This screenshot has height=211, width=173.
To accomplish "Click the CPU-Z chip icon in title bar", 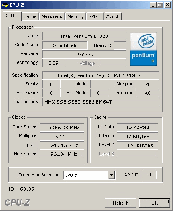I will [x=5, y=5].
